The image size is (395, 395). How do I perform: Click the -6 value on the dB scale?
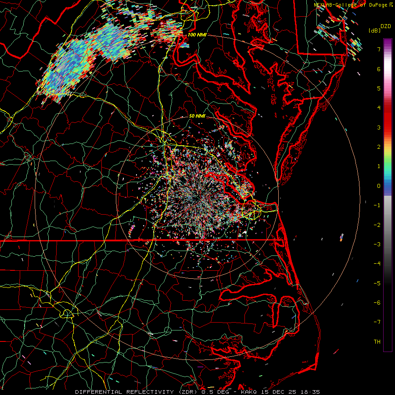[377, 303]
